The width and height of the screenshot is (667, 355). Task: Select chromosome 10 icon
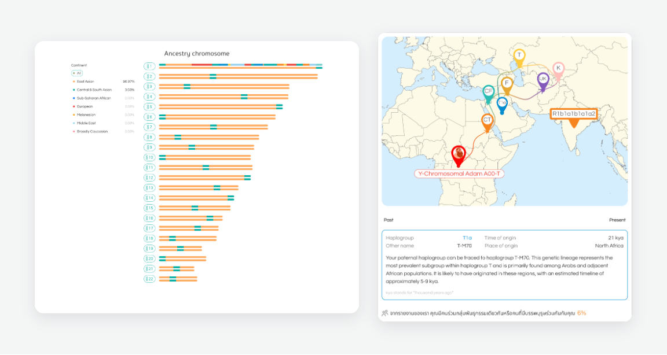click(x=149, y=157)
